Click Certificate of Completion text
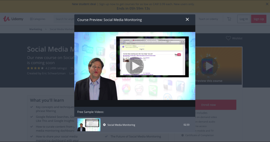This screenshot has height=142, width=270. pos(199,135)
